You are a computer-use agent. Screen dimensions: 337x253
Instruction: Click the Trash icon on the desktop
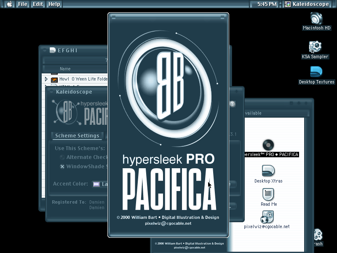click(x=318, y=235)
